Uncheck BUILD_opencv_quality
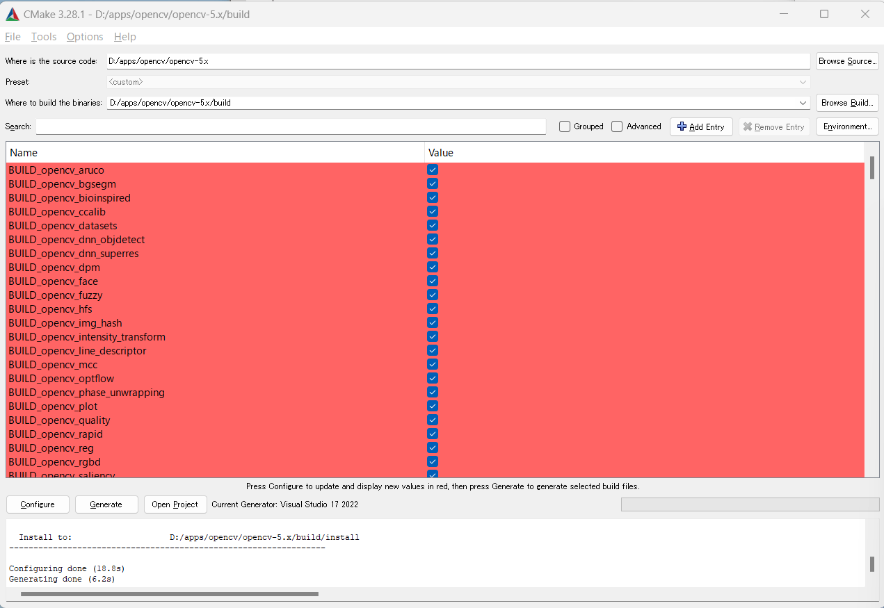884x608 pixels. click(x=433, y=420)
